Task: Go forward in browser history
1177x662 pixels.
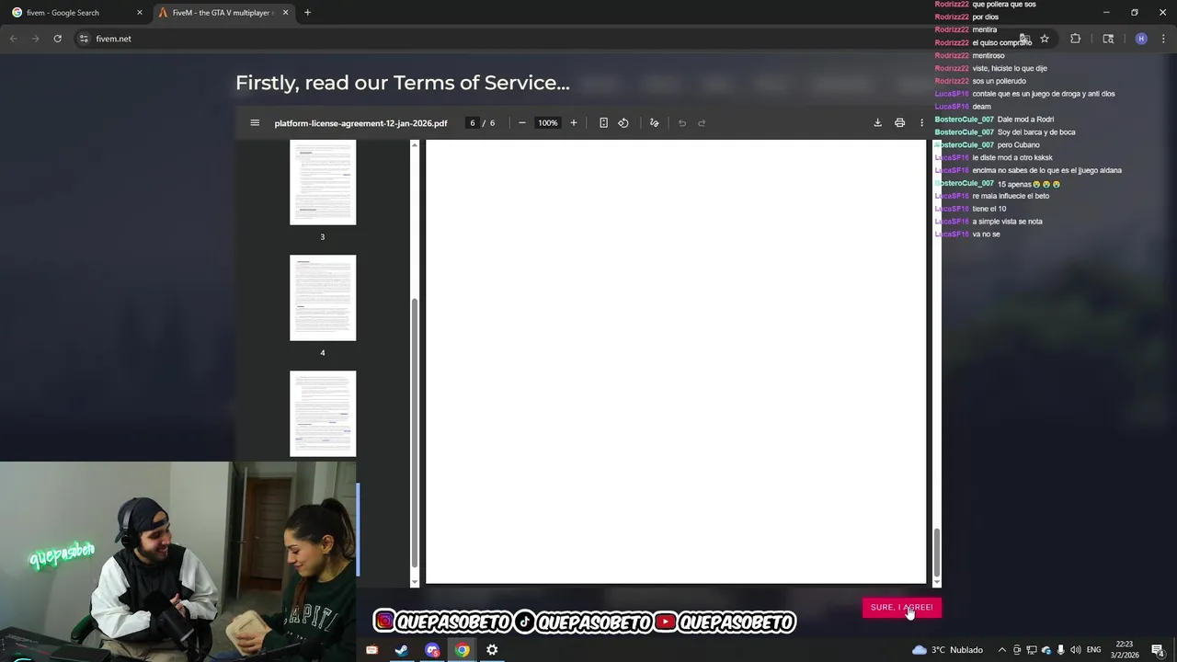Action: tap(35, 39)
